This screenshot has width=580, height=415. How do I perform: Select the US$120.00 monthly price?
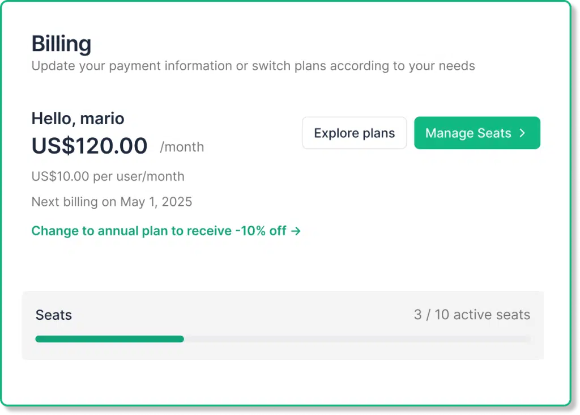[x=89, y=146]
